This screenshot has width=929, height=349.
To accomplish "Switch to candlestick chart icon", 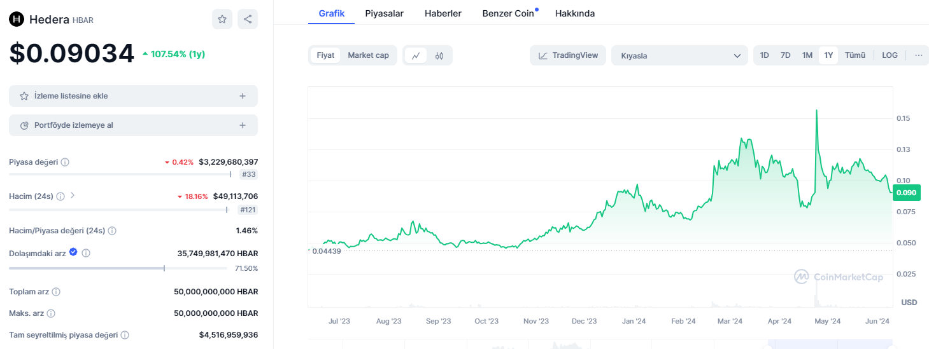I will (439, 55).
